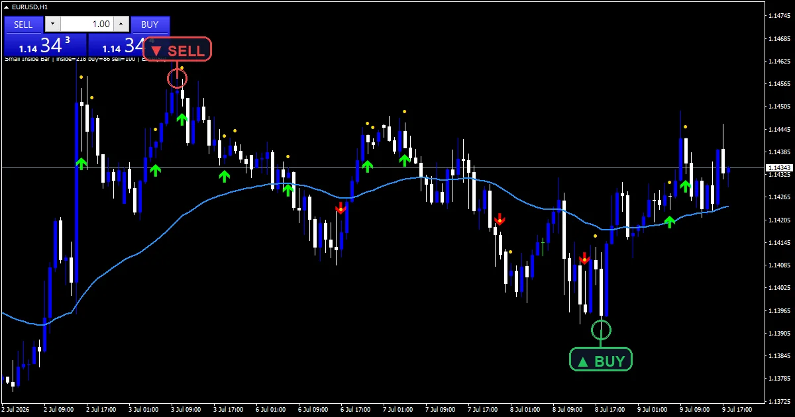Click time axis label 3 Jul 09:00

tap(187, 409)
